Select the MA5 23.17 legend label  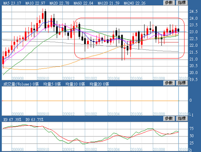click(x=12, y=3)
